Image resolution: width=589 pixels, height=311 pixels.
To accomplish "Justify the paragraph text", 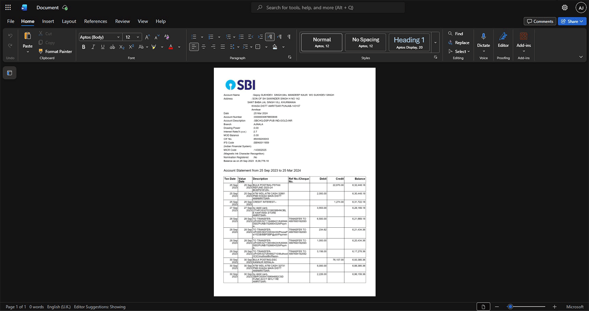I will tap(222, 47).
